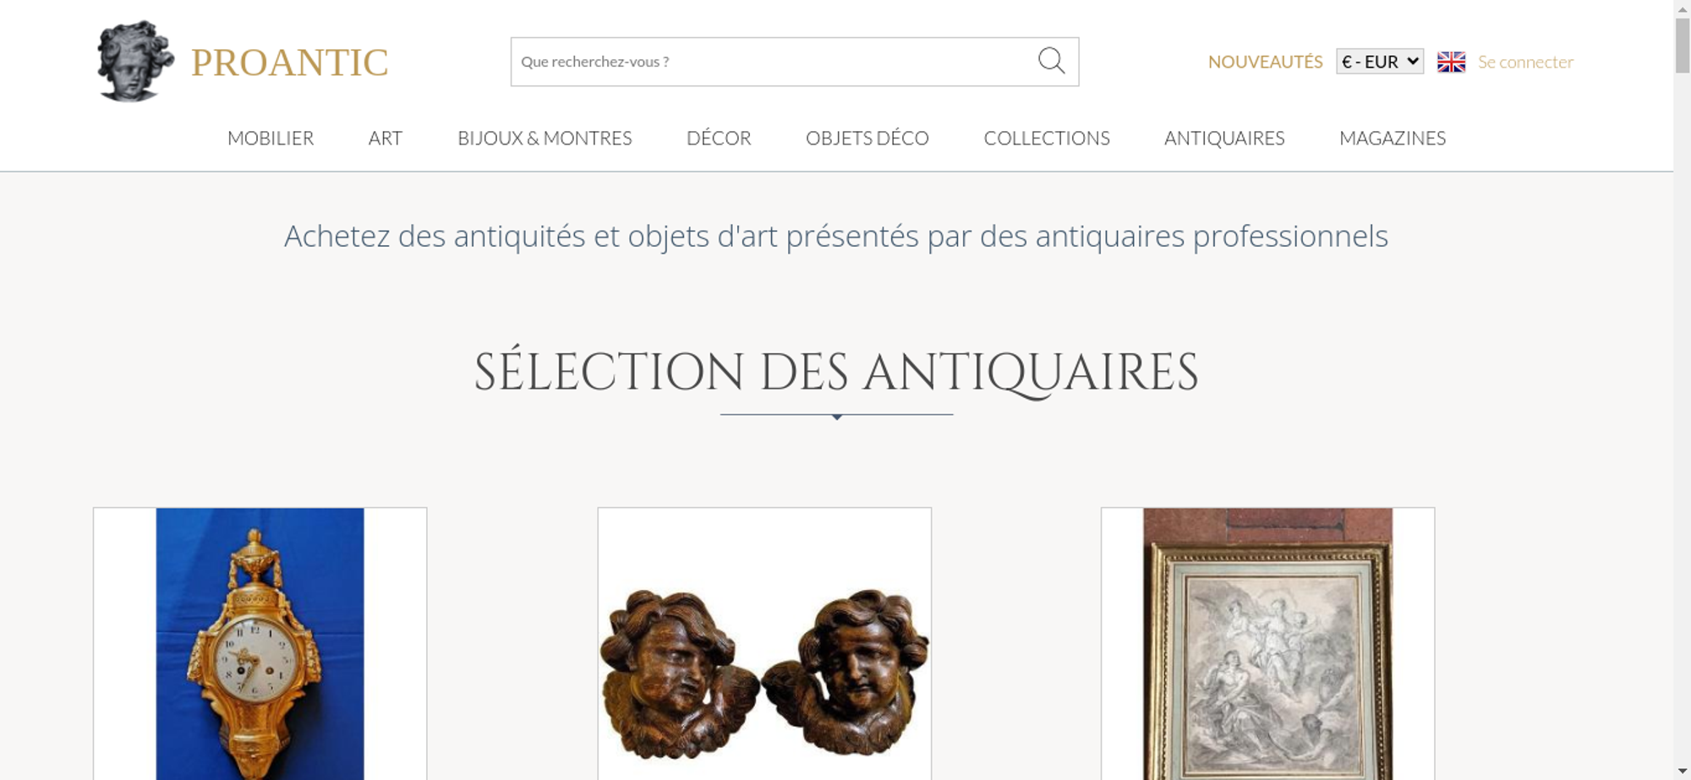
Task: Click the magnifying glass search icon
Action: click(1051, 61)
